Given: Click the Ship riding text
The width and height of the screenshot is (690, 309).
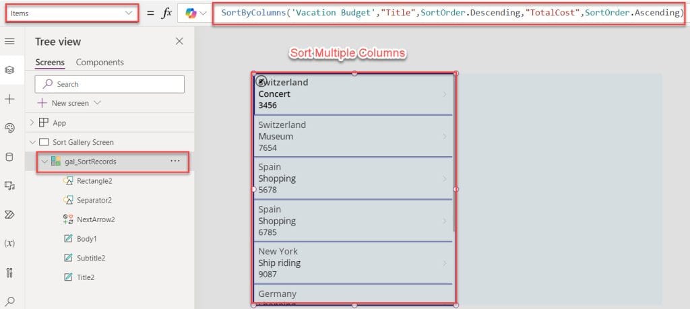Looking at the screenshot, I should pos(280,263).
